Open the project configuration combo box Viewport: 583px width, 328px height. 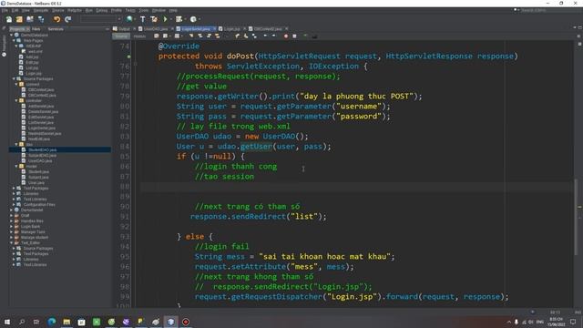(101, 19)
